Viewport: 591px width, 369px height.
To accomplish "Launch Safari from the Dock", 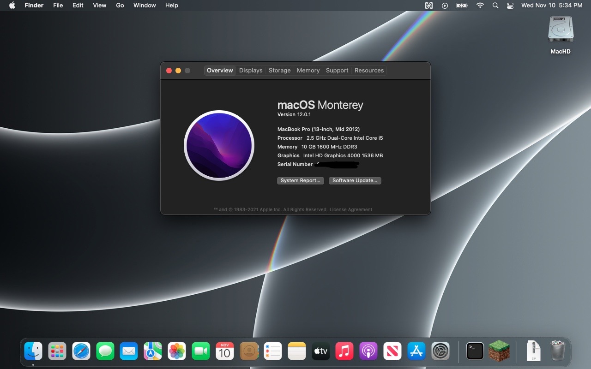I will click(x=81, y=351).
